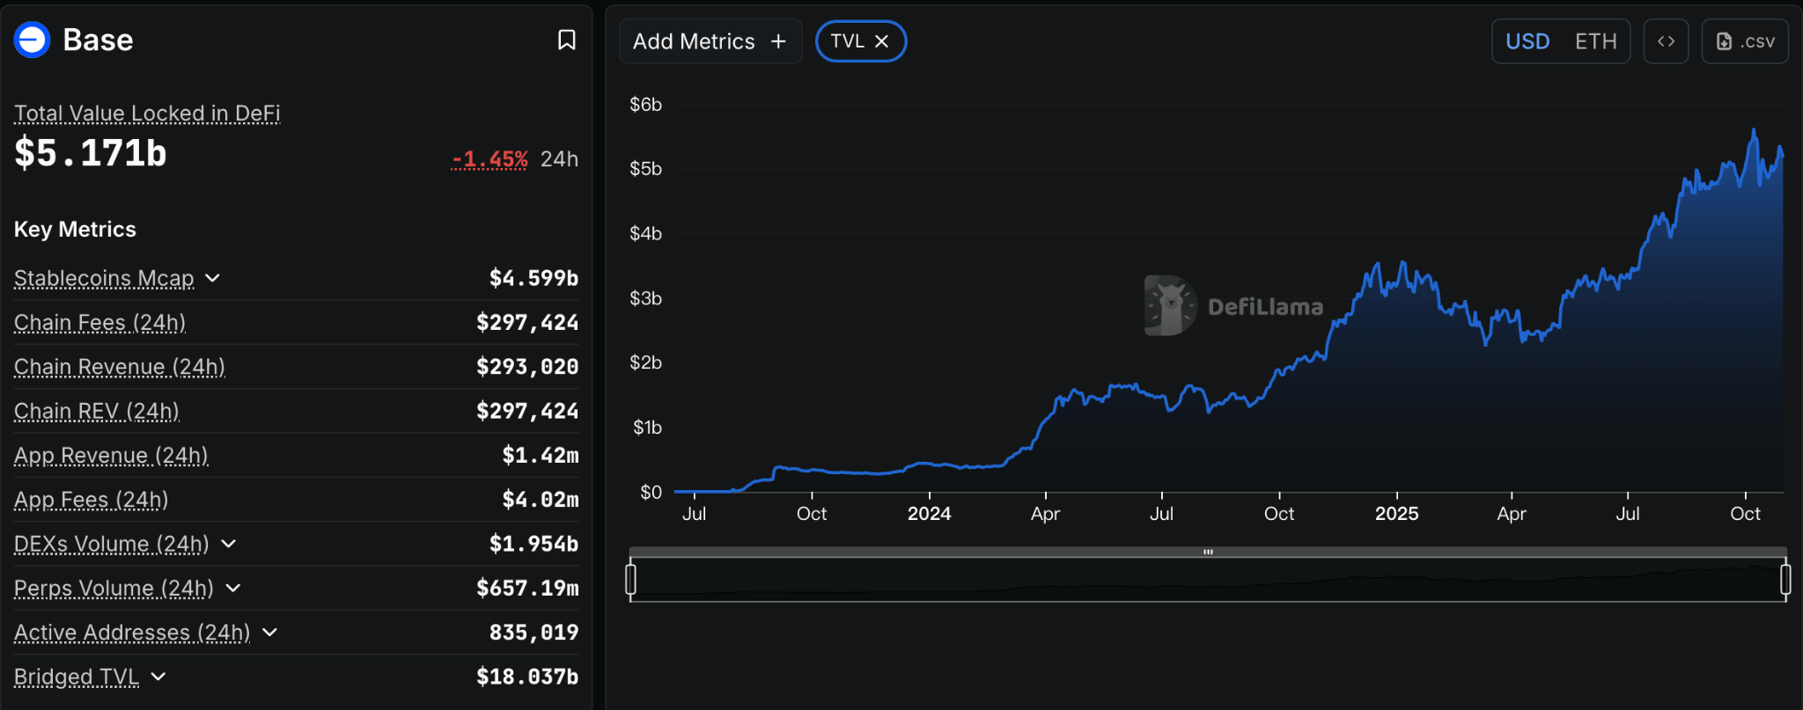Click the $297,424 Chain Fees value
Image resolution: width=1803 pixels, height=710 pixels.
pyautogui.click(x=527, y=323)
